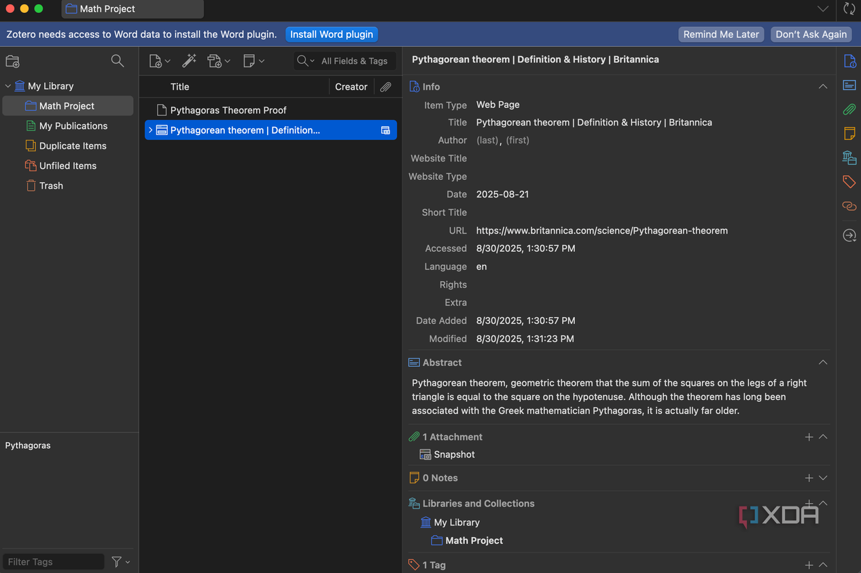861x573 pixels.
Task: Click the Title field value in Info
Action: click(595, 123)
